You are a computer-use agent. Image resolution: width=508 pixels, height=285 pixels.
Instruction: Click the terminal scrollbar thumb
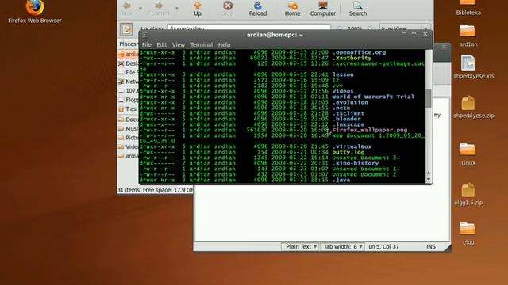pos(429,98)
